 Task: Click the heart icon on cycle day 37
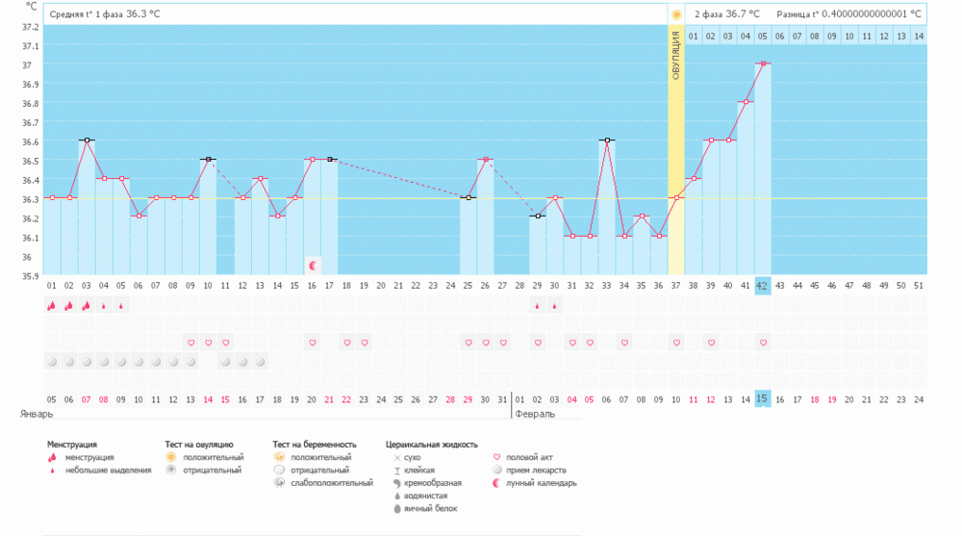676,343
